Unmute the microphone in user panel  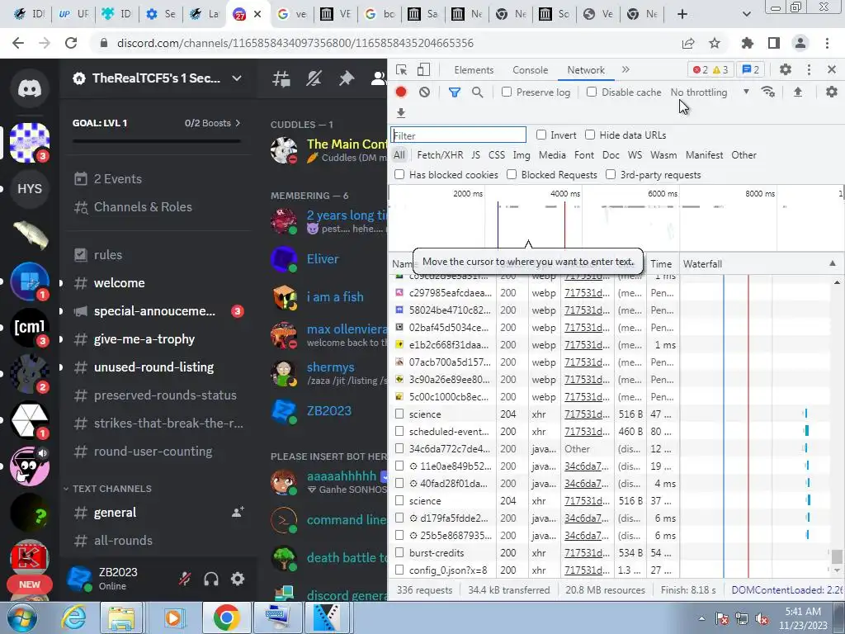pos(185,579)
